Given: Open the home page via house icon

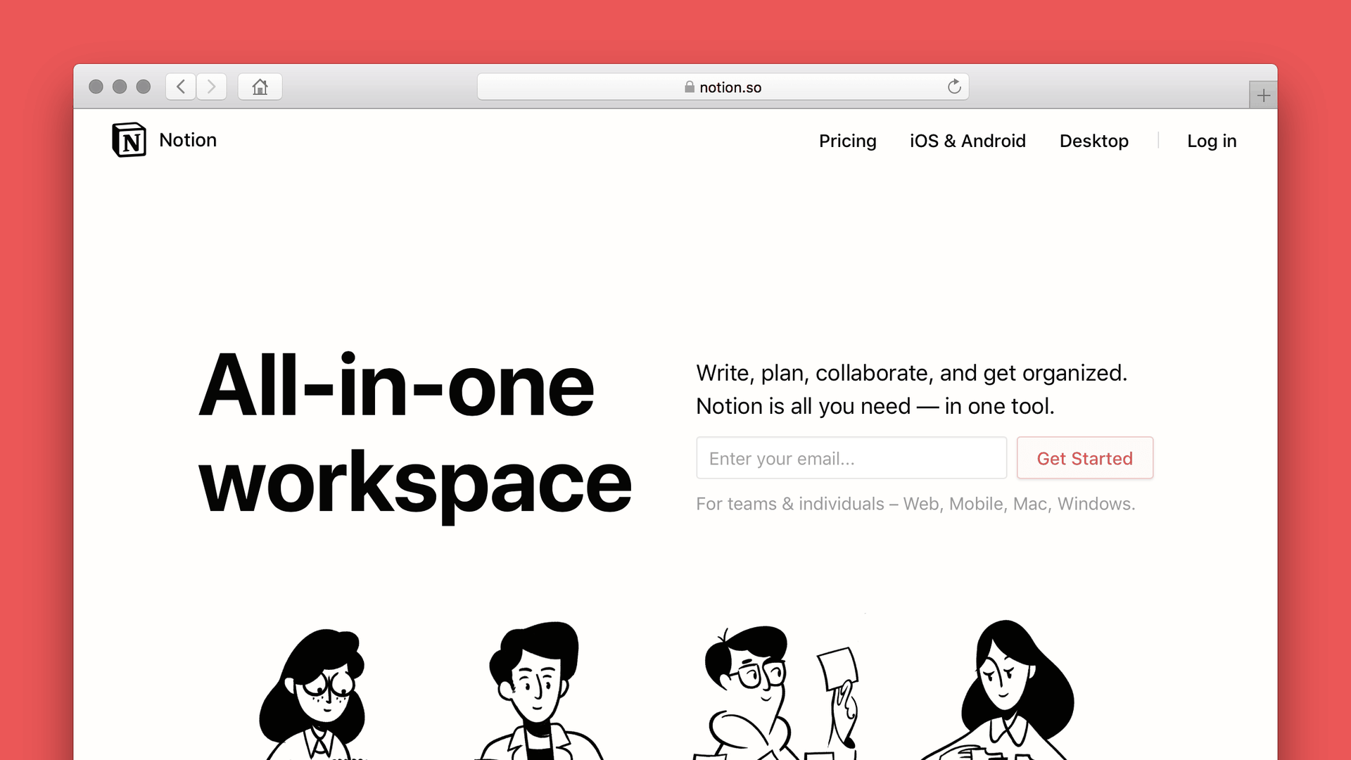Looking at the screenshot, I should pyautogui.click(x=260, y=87).
